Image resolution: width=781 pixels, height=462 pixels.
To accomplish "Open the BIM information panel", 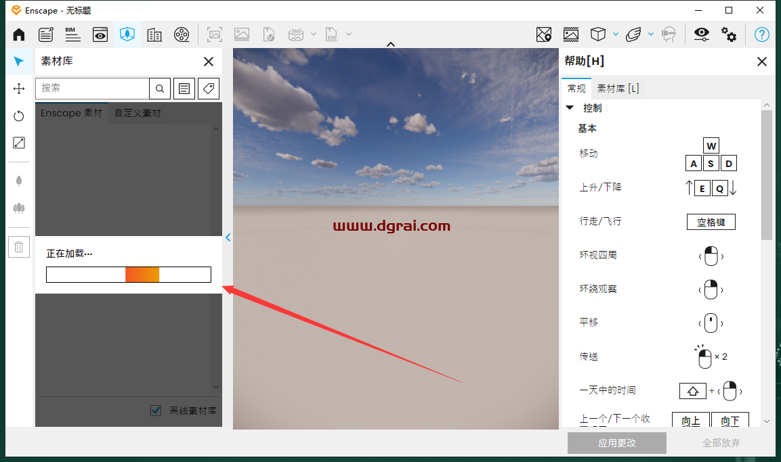I will tap(72, 34).
